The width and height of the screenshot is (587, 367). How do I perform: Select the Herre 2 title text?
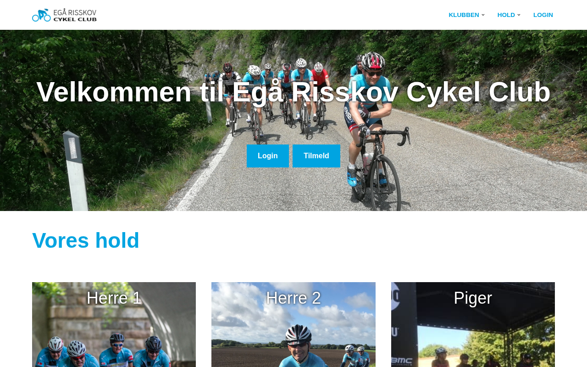coord(293,298)
